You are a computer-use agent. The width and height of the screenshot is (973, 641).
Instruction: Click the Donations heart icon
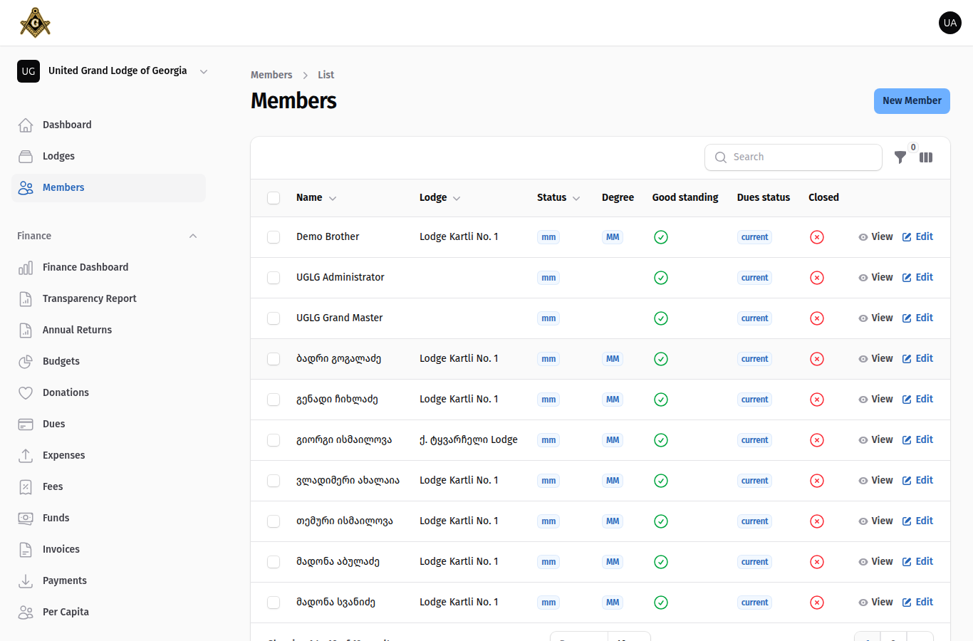coord(26,392)
